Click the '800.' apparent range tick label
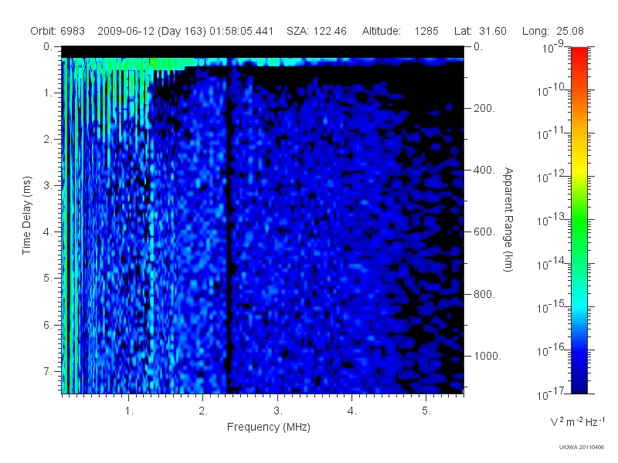The width and height of the screenshot is (618, 463). 484,294
